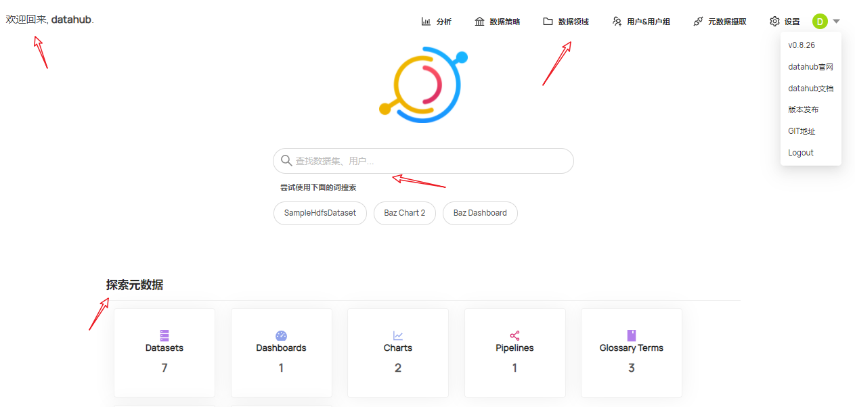This screenshot has height=407, width=855.
Task: Open the datahub文档 link
Action: point(810,88)
